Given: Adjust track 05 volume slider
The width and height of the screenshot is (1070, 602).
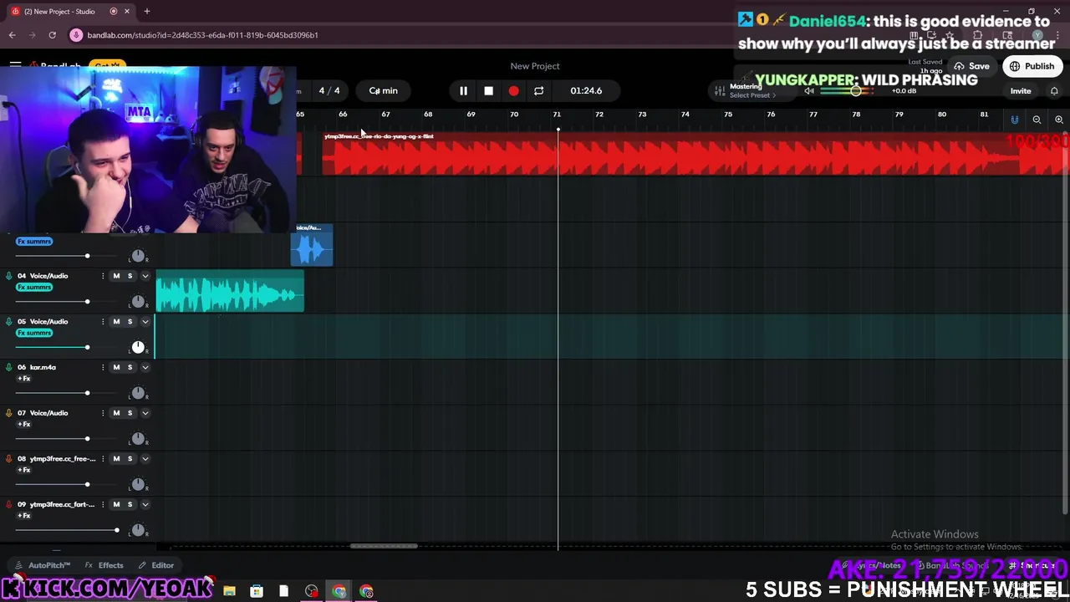Looking at the screenshot, I should point(87,347).
